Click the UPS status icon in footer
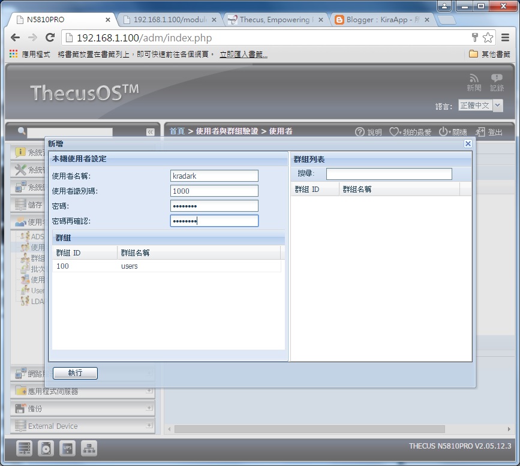Image resolution: width=520 pixels, height=466 pixels. (67, 449)
